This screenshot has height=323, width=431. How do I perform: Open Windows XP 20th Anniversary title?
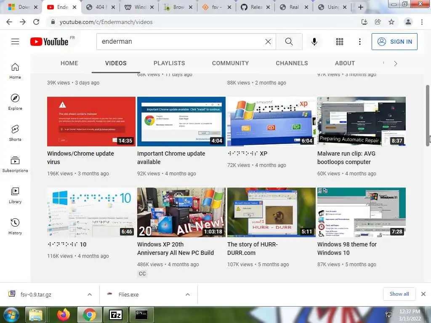pyautogui.click(x=176, y=249)
